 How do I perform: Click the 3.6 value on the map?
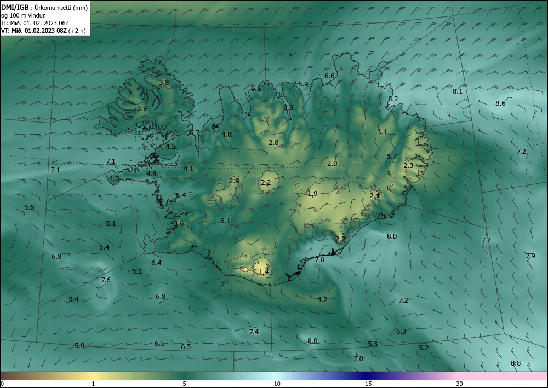pos(179,224)
